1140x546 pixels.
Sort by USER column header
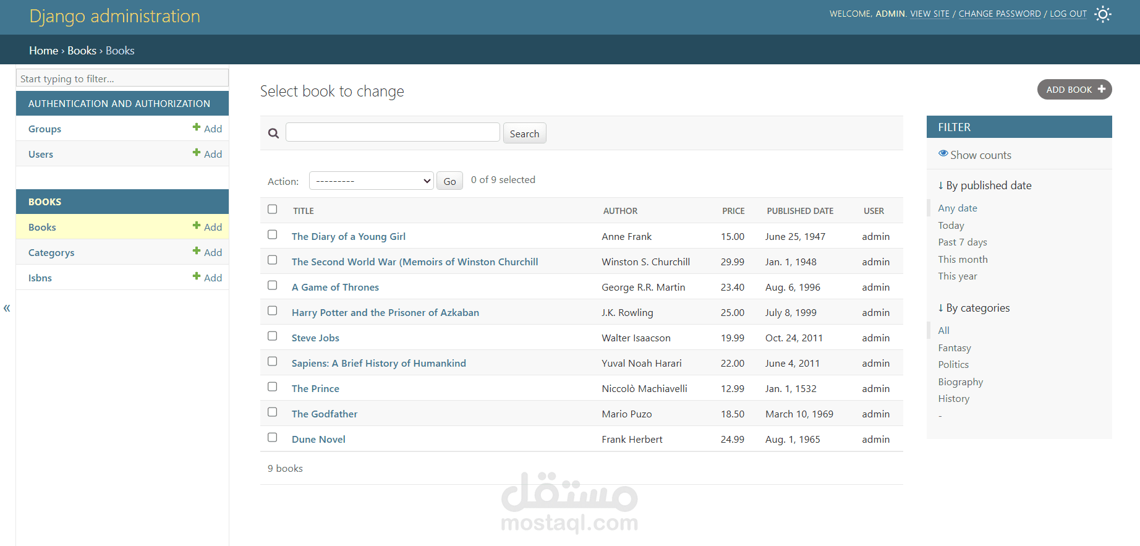[874, 211]
